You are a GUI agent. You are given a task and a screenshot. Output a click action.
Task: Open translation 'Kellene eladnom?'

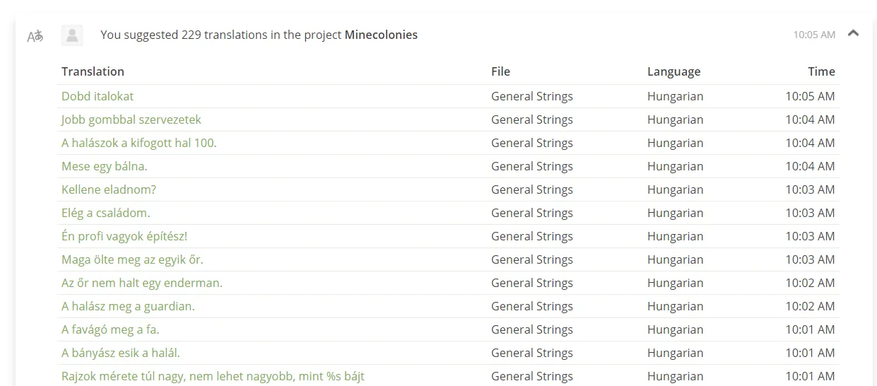109,189
